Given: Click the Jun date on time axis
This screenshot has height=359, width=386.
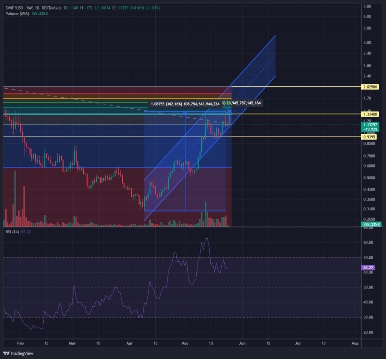Looking at the screenshot, I should coord(242,343).
